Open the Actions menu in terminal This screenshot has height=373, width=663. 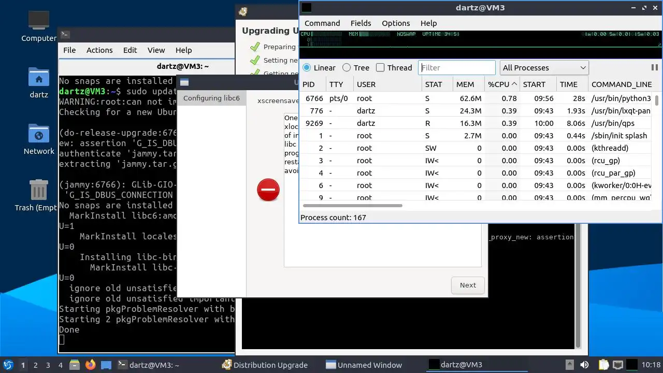(99, 50)
